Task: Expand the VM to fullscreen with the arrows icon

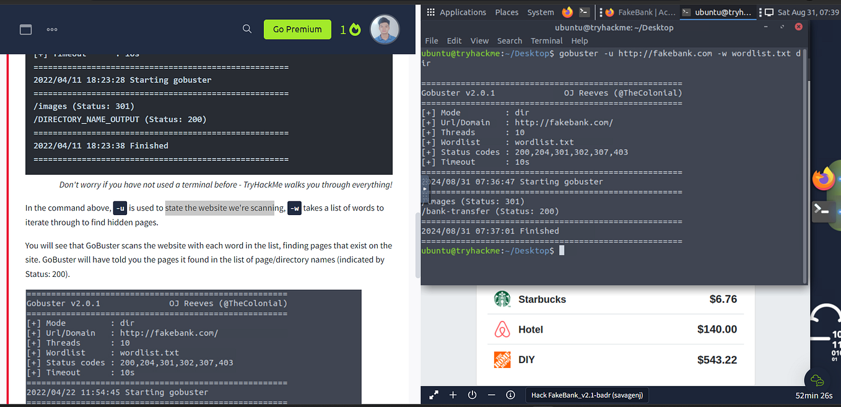Action: point(434,394)
